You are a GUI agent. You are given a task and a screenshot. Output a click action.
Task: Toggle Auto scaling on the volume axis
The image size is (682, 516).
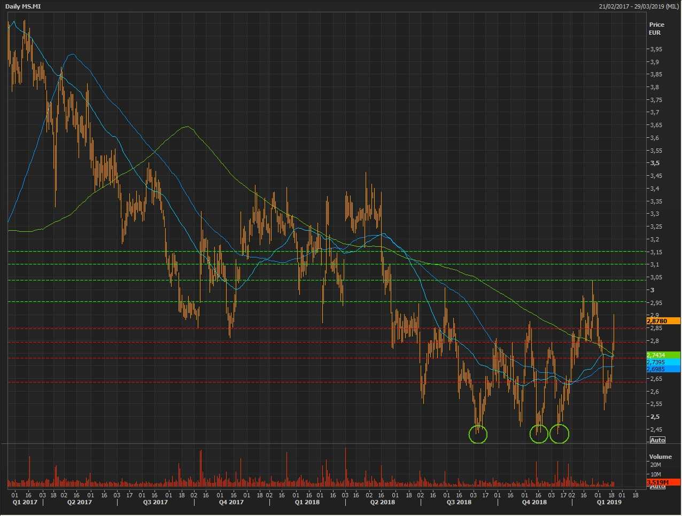coord(657,487)
